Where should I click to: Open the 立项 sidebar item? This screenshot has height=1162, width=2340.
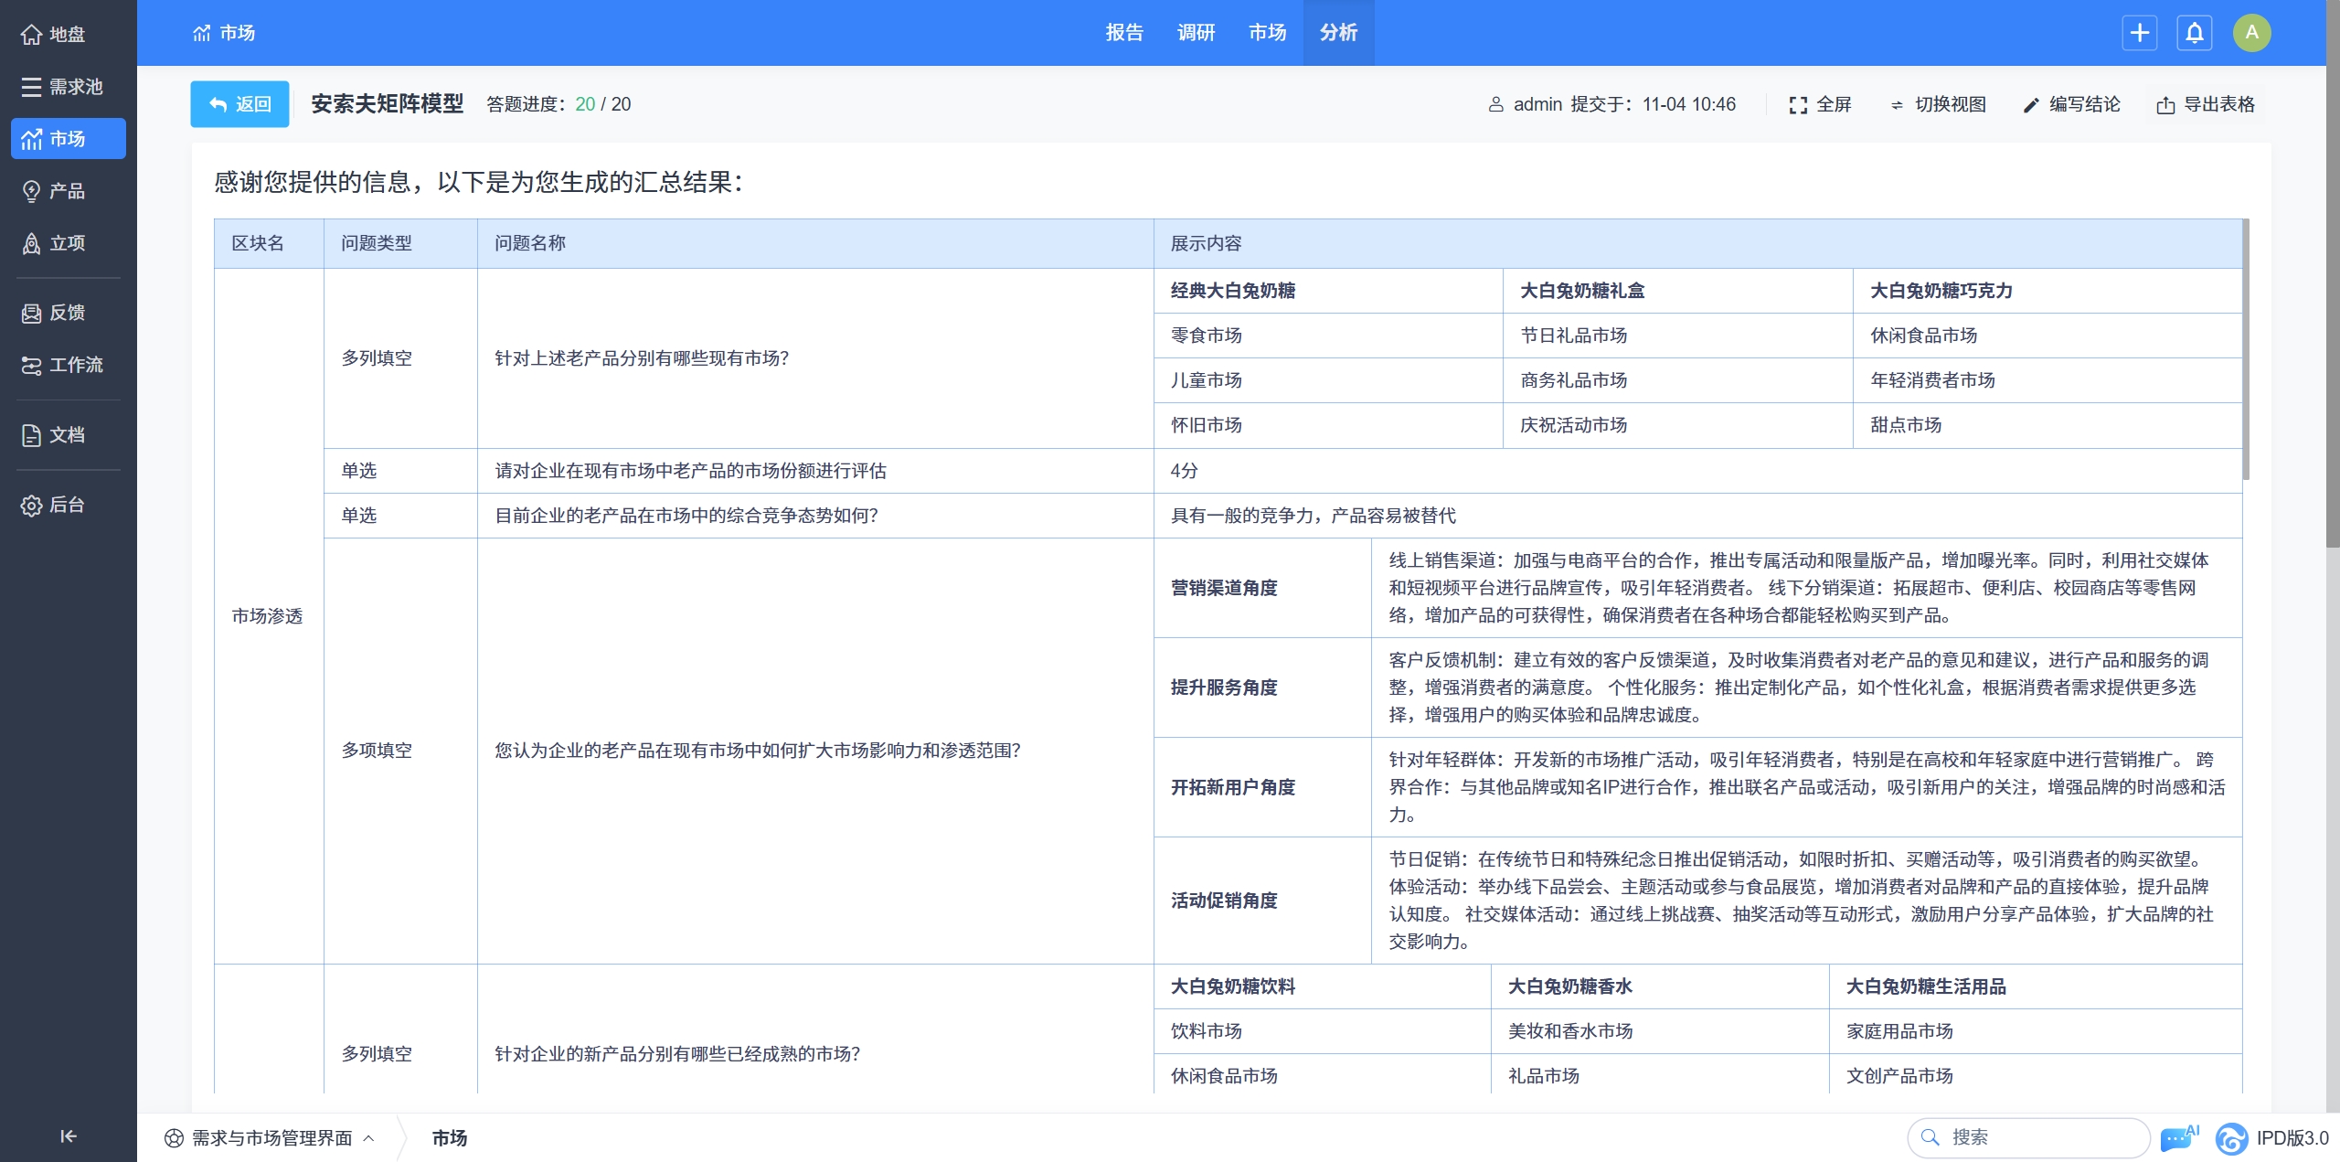tap(68, 243)
